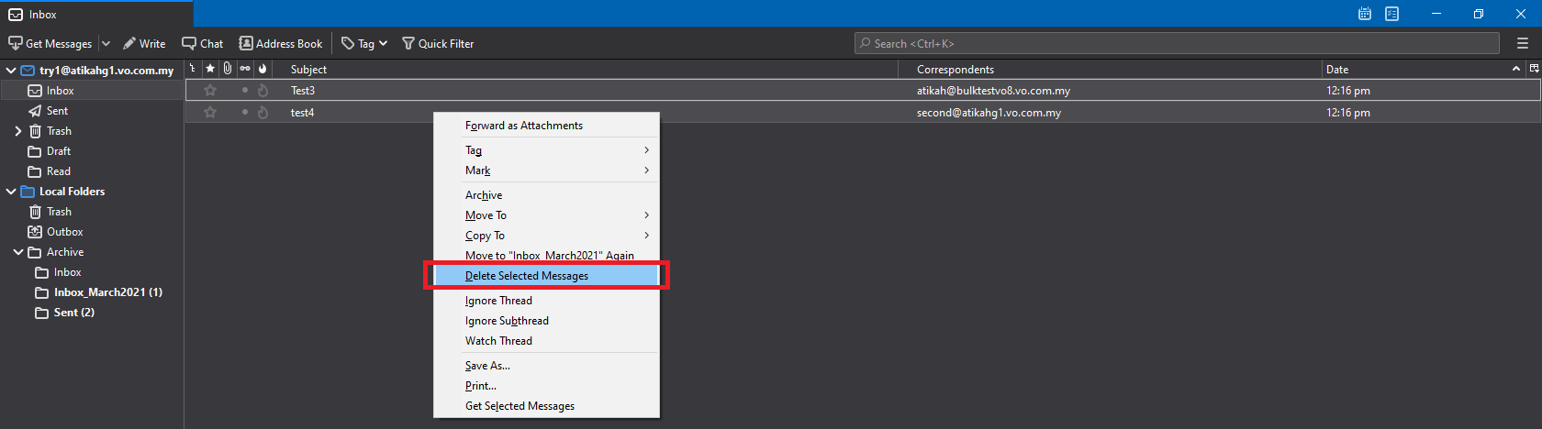
Task: Open the Tasks tab icon in title bar
Action: [1392, 14]
